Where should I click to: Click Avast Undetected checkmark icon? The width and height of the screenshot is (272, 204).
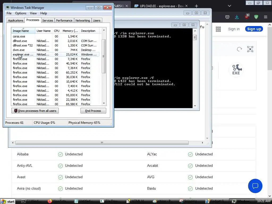(60, 177)
